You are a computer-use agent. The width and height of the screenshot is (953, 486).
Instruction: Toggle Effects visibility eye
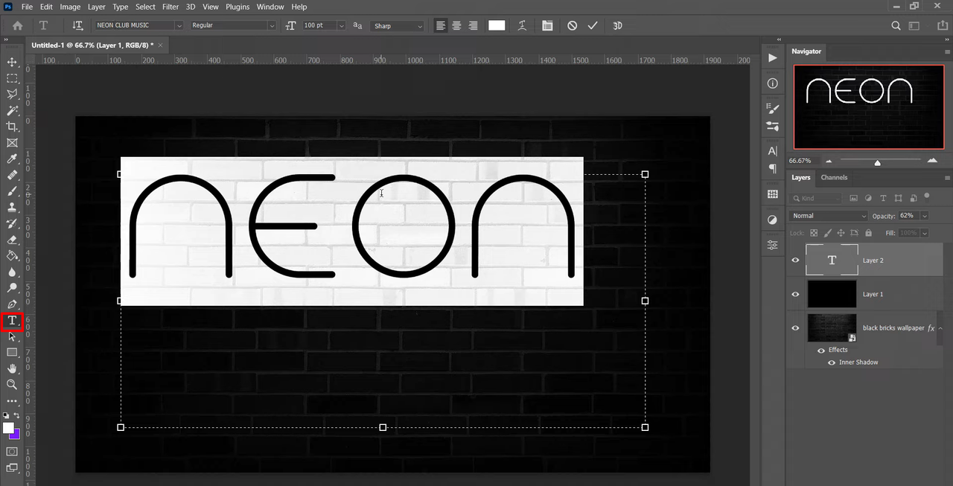(821, 350)
